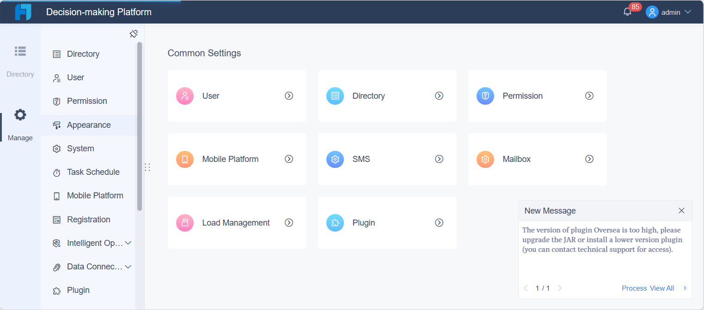Open the User card arrow
The height and width of the screenshot is (310, 704).
(289, 96)
